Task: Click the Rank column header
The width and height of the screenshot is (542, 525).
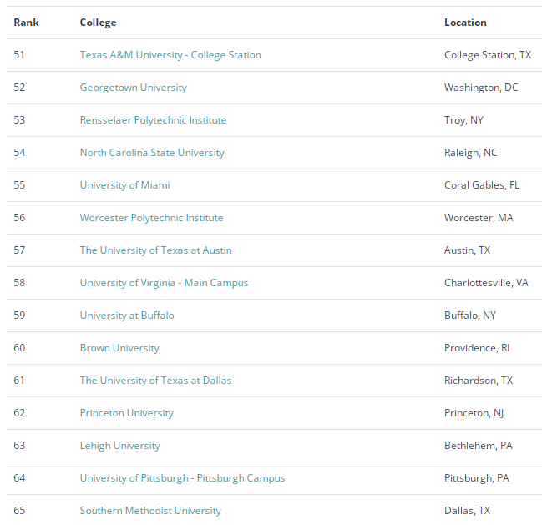Action: [26, 23]
